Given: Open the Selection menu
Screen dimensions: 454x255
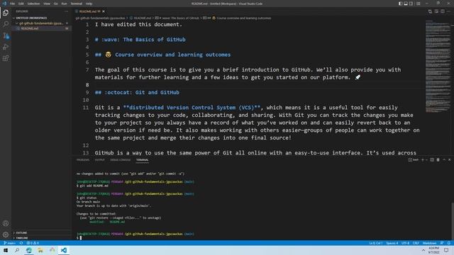Looking at the screenshot, I should click(33, 4).
